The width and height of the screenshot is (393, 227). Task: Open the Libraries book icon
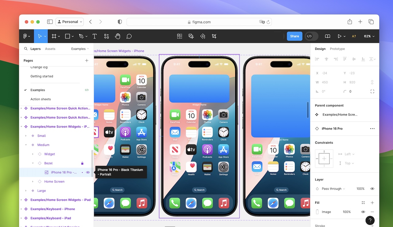tap(328, 36)
